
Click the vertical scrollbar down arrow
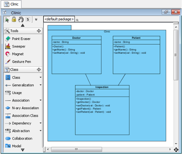pyautogui.click(x=176, y=144)
